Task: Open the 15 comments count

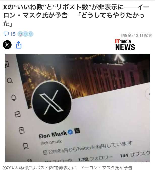Action: 13,34
